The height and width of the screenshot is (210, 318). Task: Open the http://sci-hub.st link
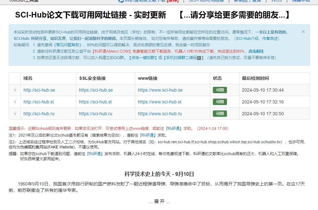click(x=38, y=102)
